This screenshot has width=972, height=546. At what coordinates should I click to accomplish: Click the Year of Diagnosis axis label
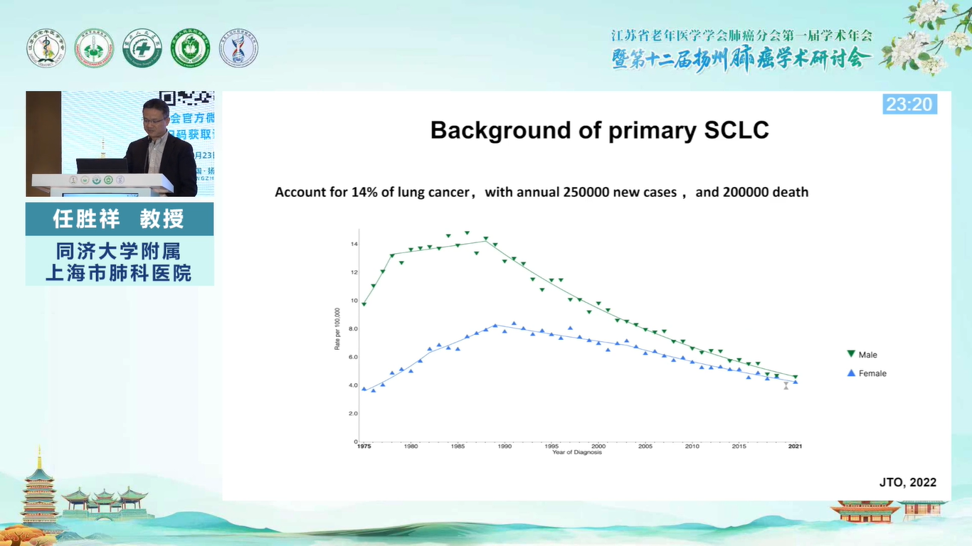[576, 453]
